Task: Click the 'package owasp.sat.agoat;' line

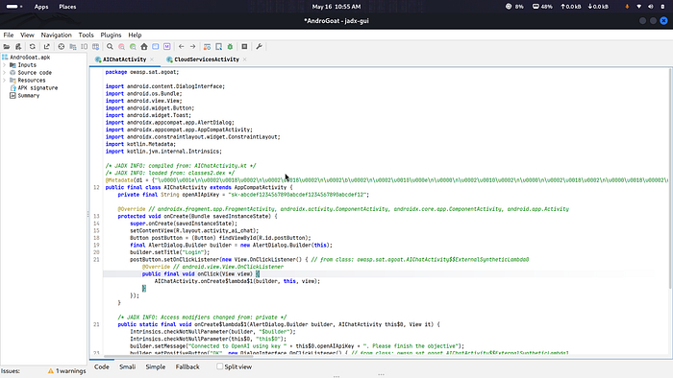Action: pos(142,72)
